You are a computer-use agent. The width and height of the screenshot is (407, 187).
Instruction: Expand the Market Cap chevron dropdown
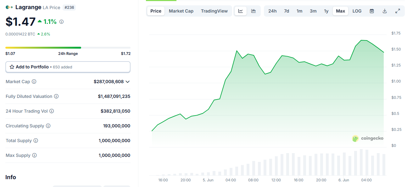[127, 82]
